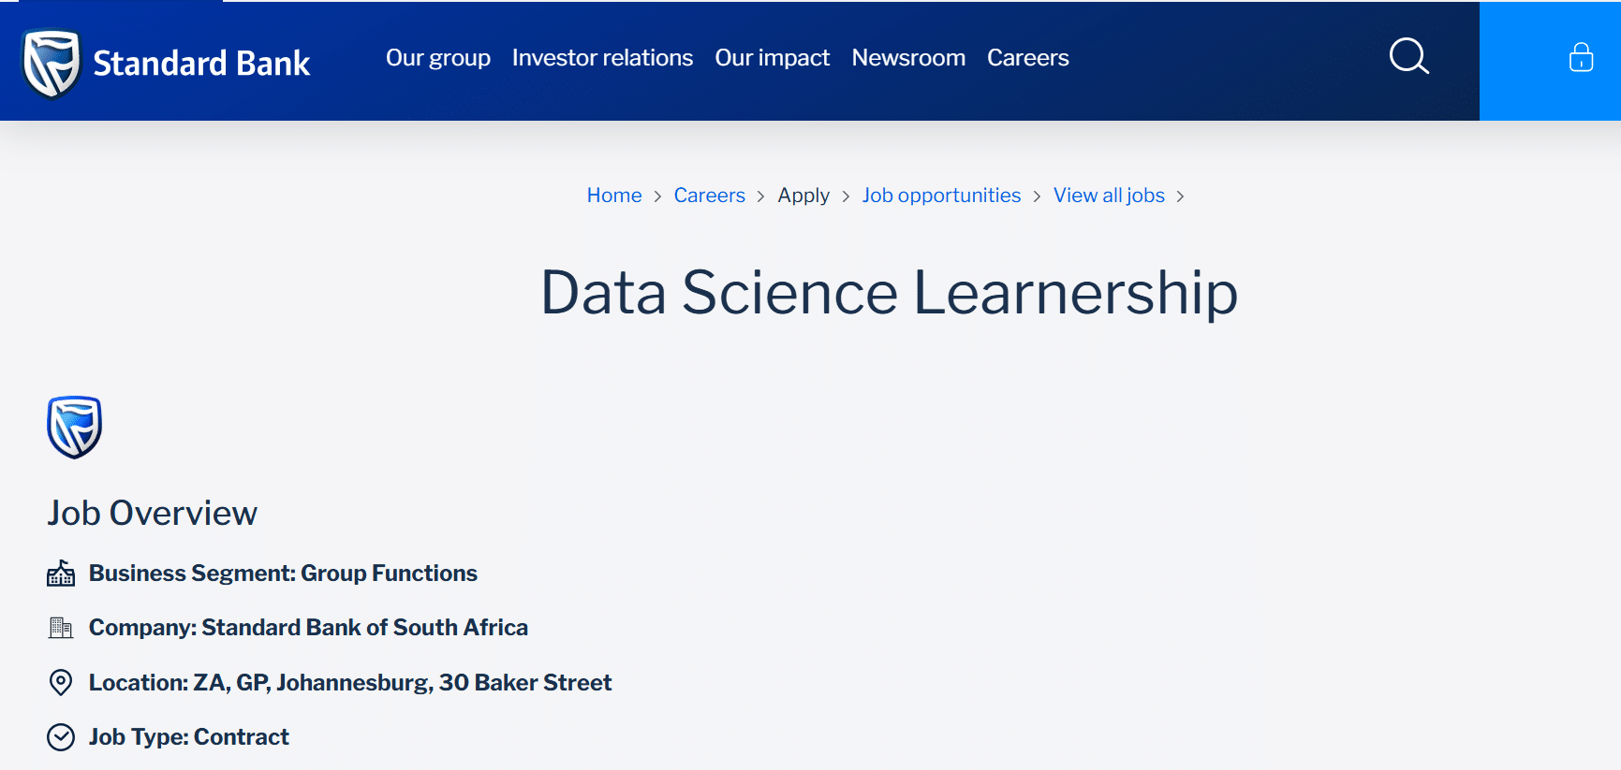Screen dimensions: 1621x770
Task: Click the Standard Bank shield logo in header
Action: 52,64
